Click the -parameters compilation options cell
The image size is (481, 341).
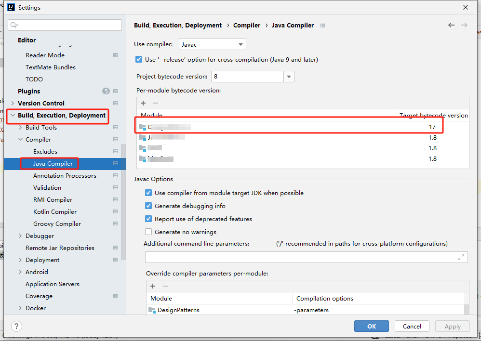coord(311,310)
